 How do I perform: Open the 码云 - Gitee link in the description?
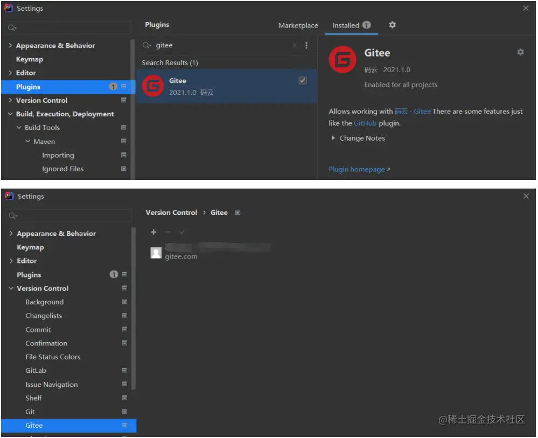click(x=413, y=111)
